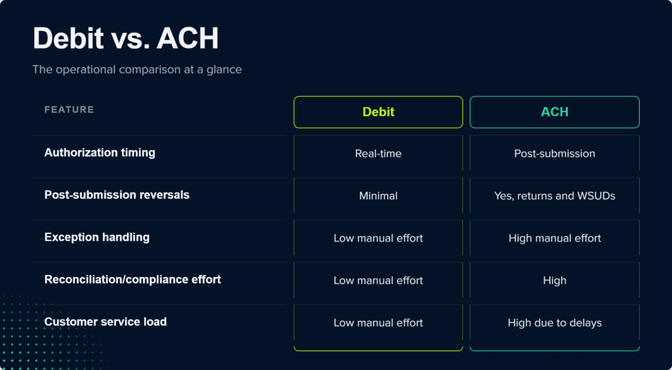Select the Exception handling row label
Screen dimensions: 672x370
[97, 237]
